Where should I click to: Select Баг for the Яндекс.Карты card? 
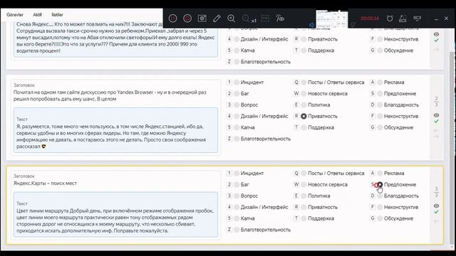237,185
